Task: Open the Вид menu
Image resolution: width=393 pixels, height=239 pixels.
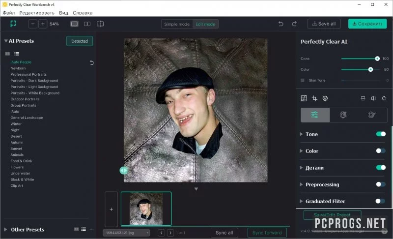Action: (x=64, y=13)
